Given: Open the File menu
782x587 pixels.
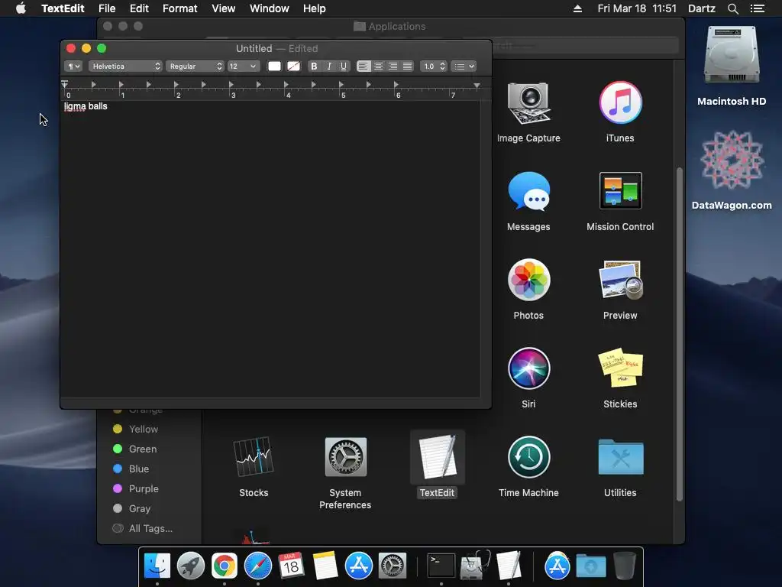Looking at the screenshot, I should click(x=107, y=8).
